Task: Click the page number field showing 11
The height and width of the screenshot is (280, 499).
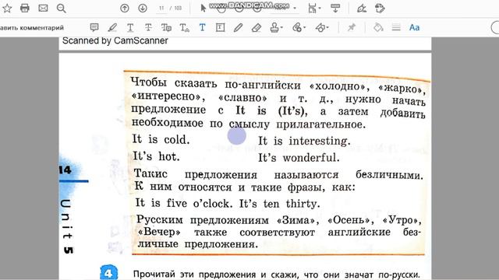Action: coord(161,9)
